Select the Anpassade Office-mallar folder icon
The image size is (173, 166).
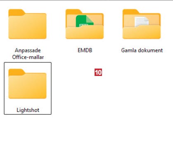[x=27, y=24]
